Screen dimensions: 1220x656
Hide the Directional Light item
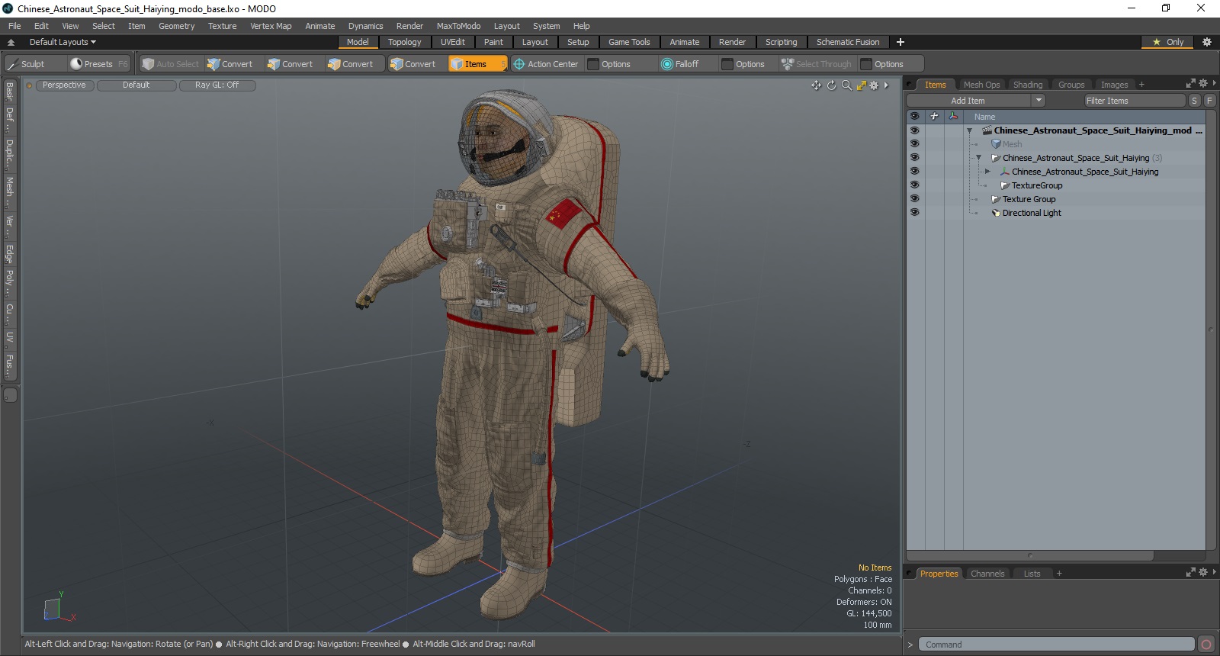click(914, 213)
